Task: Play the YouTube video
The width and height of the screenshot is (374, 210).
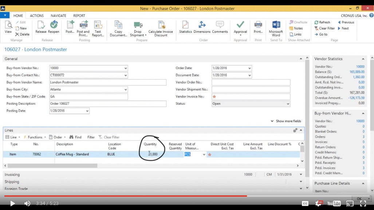Action: (x=12, y=203)
